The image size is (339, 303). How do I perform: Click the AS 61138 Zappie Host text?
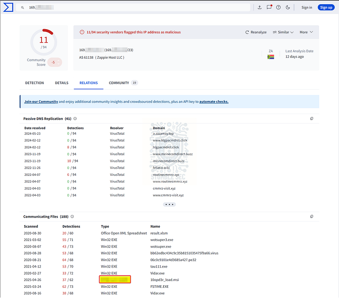click(x=102, y=57)
